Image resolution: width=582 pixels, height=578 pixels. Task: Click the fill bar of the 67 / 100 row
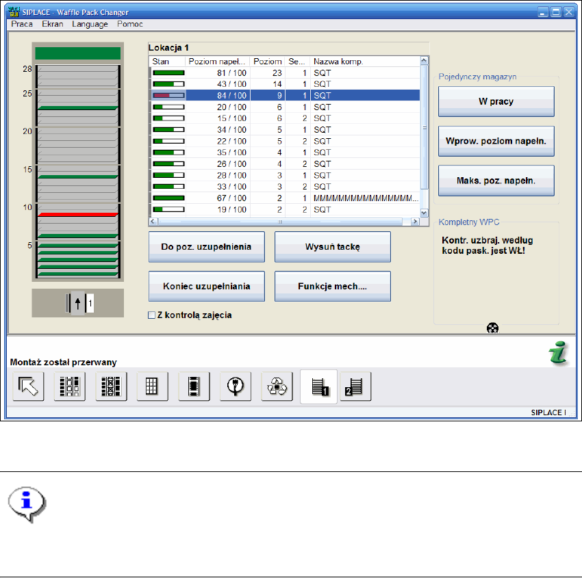pos(168,198)
